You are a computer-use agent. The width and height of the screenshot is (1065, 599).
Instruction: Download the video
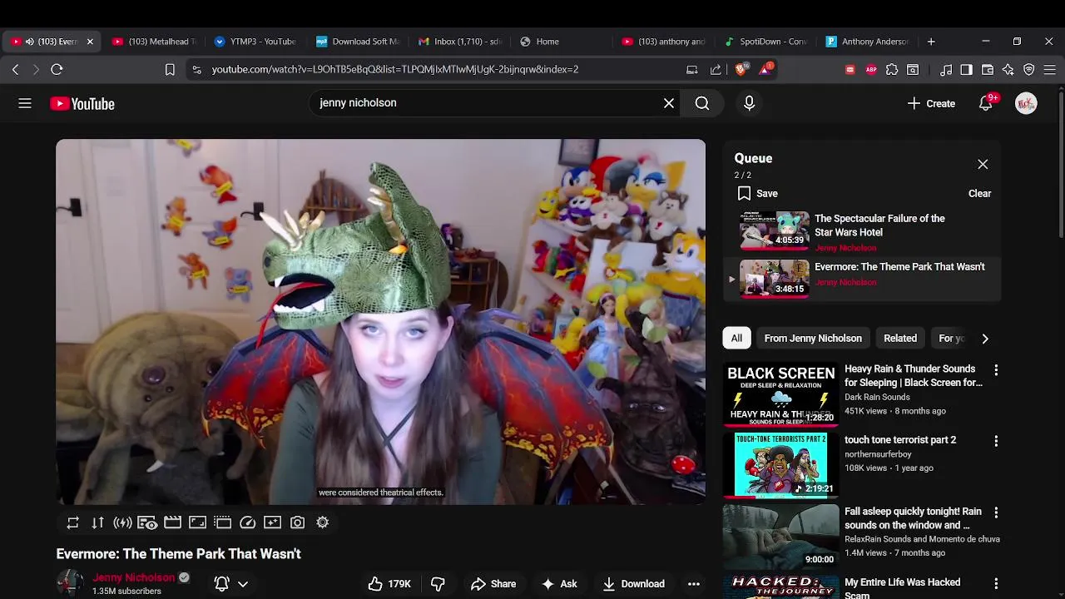[633, 584]
